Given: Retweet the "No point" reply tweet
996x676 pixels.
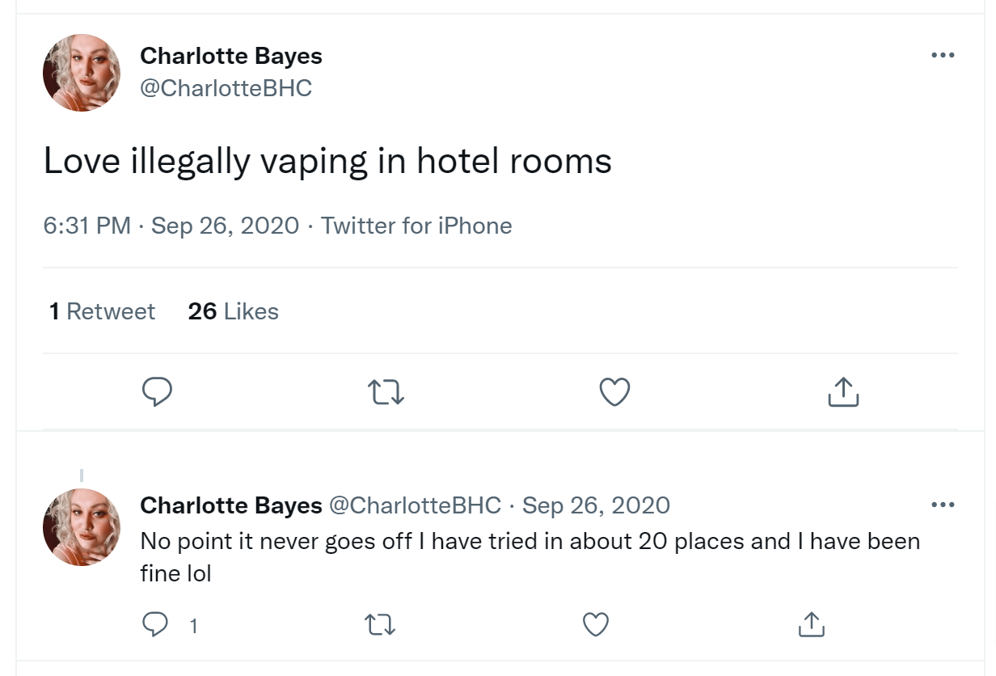Looking at the screenshot, I should tap(380, 624).
